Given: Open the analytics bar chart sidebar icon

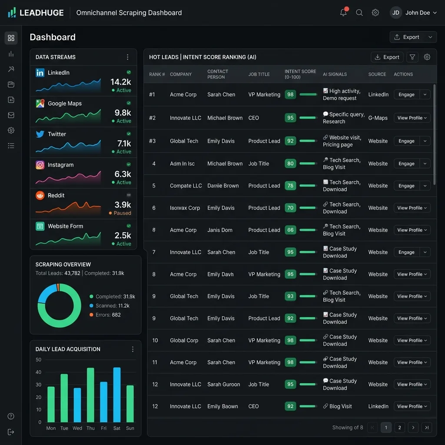Looking at the screenshot, I should point(11,54).
